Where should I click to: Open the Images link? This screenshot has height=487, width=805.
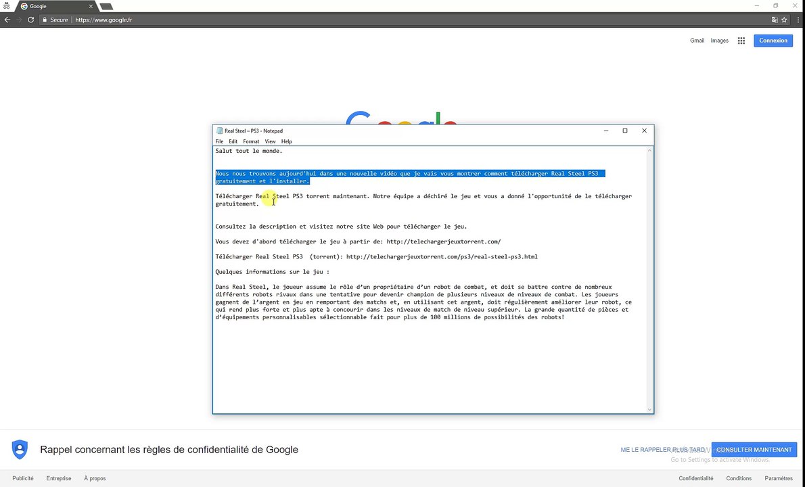pos(719,41)
